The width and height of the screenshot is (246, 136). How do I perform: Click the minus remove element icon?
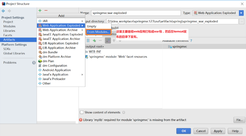click(x=100, y=41)
